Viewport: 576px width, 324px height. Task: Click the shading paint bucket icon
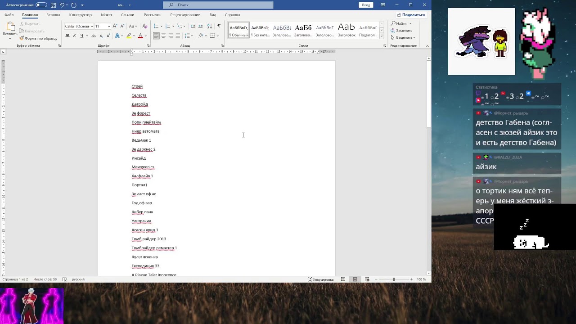tap(200, 36)
